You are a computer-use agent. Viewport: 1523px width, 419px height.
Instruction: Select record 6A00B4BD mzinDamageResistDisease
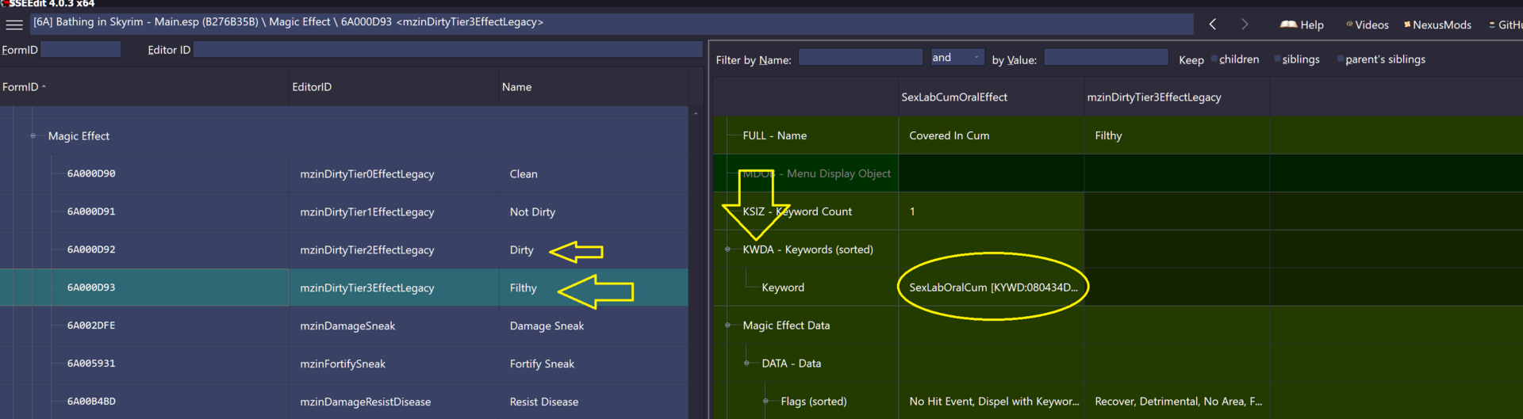tap(344, 402)
